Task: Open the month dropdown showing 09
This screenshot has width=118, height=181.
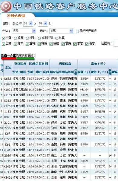Action: pyautogui.click(x=28, y=24)
